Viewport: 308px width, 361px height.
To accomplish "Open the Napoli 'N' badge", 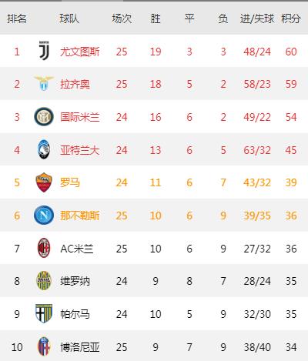I will coord(44,215).
